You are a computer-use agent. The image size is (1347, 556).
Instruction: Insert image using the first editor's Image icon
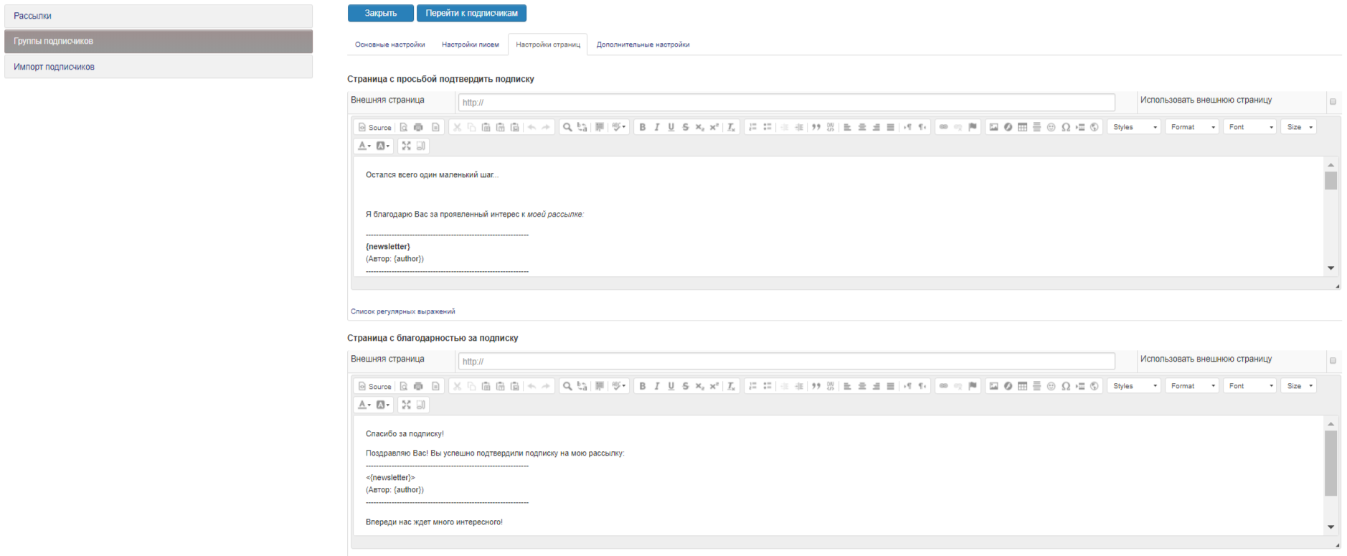[993, 127]
